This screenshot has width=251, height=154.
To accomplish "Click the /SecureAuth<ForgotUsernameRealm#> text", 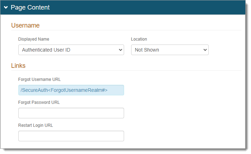I will pos(64,90).
